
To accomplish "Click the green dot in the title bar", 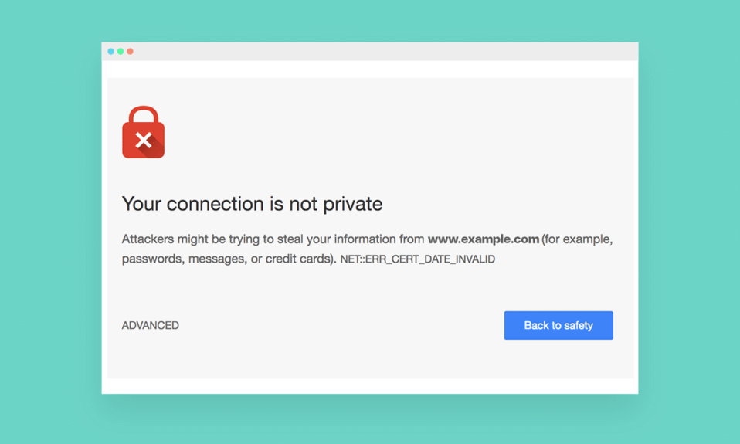I will tap(121, 52).
